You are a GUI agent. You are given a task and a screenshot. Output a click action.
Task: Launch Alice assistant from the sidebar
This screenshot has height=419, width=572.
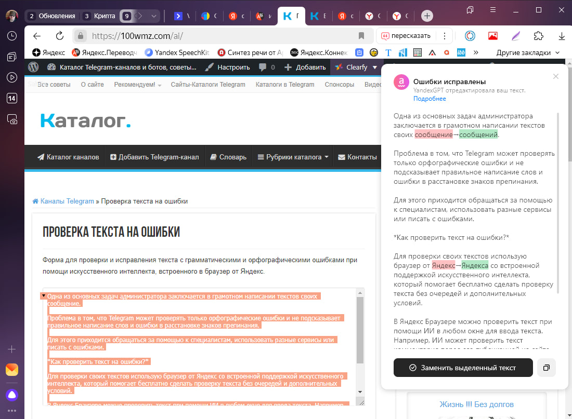(12, 395)
